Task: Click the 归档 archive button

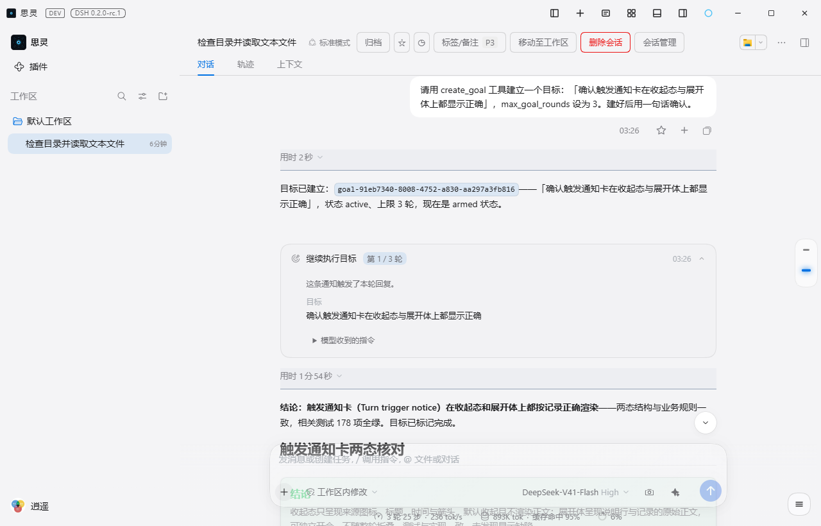Action: click(x=373, y=42)
